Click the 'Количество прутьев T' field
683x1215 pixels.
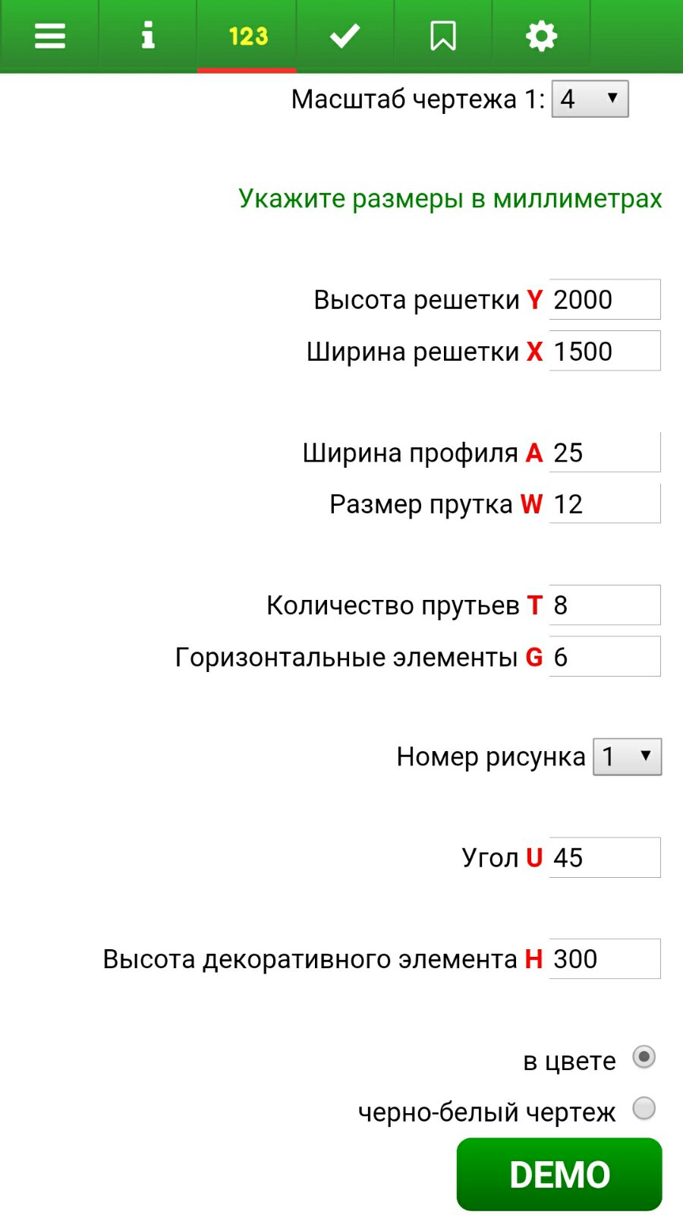[604, 605]
